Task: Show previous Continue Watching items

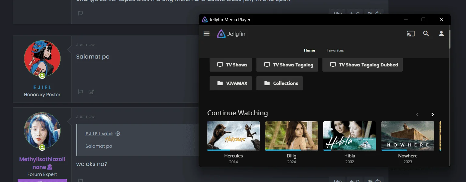Action: coord(417,115)
